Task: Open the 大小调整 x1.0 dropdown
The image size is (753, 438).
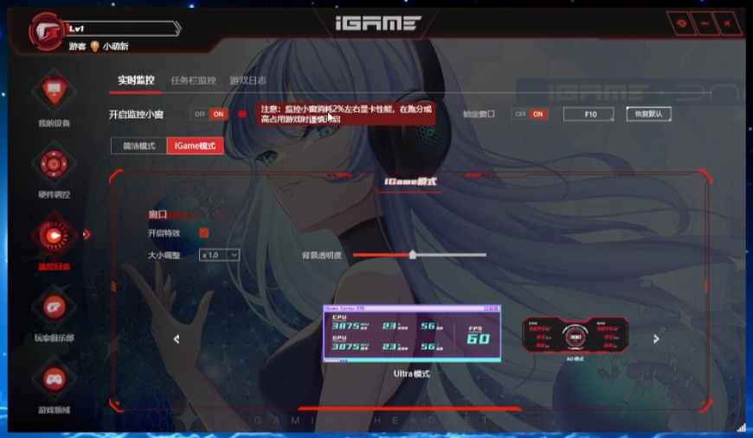Action: click(x=219, y=255)
